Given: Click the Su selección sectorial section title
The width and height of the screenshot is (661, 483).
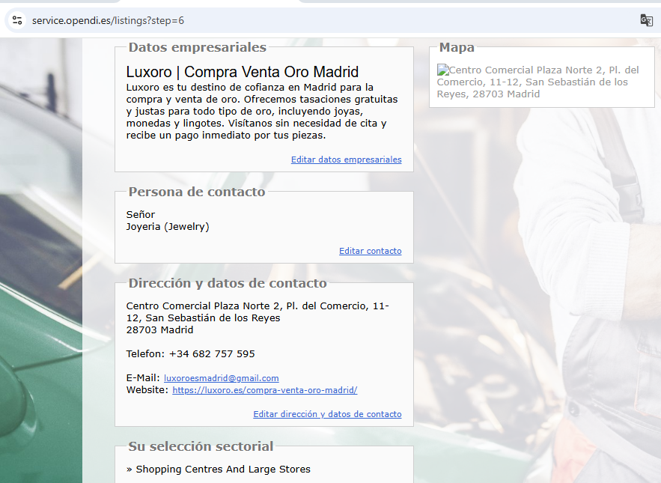Looking at the screenshot, I should pos(201,446).
